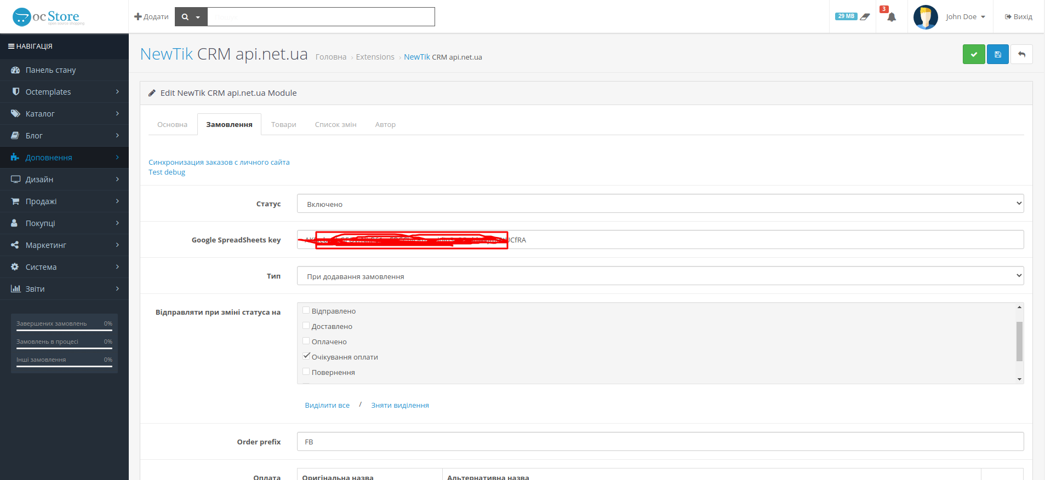
Task: Click the John Doe avatar picture
Action: tap(926, 17)
